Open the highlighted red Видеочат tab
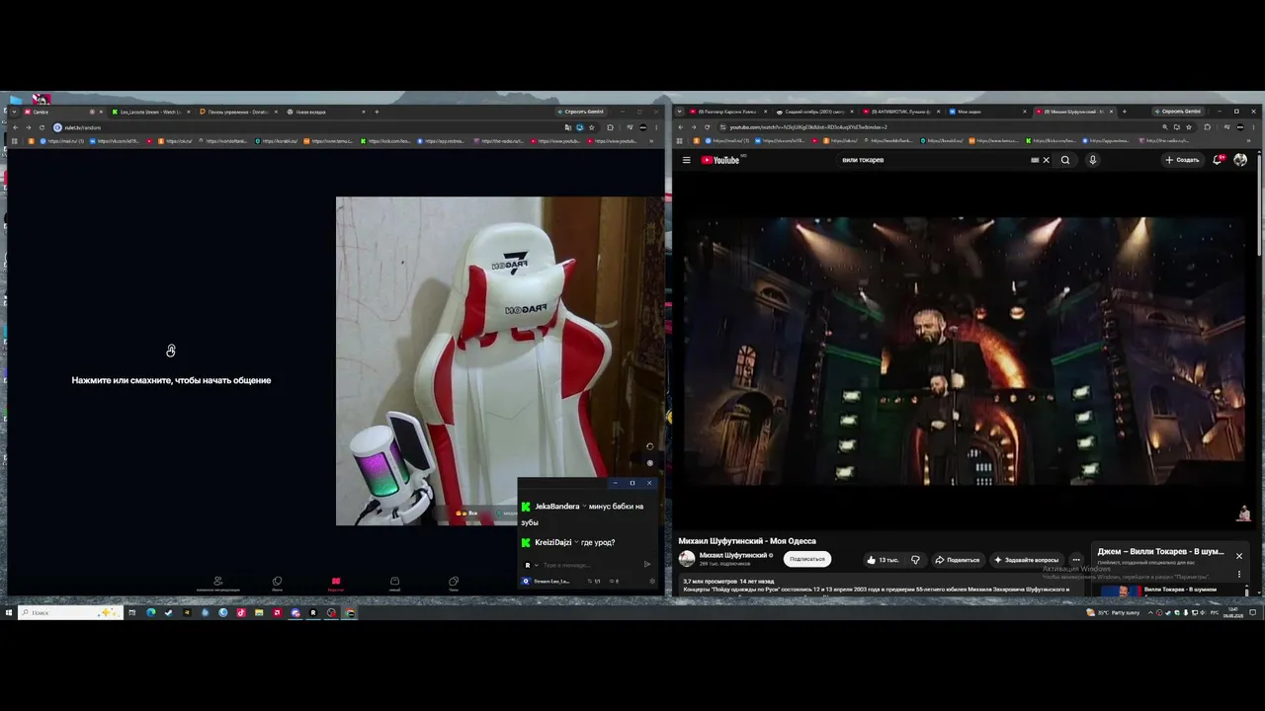1265x711 pixels. pyautogui.click(x=335, y=584)
